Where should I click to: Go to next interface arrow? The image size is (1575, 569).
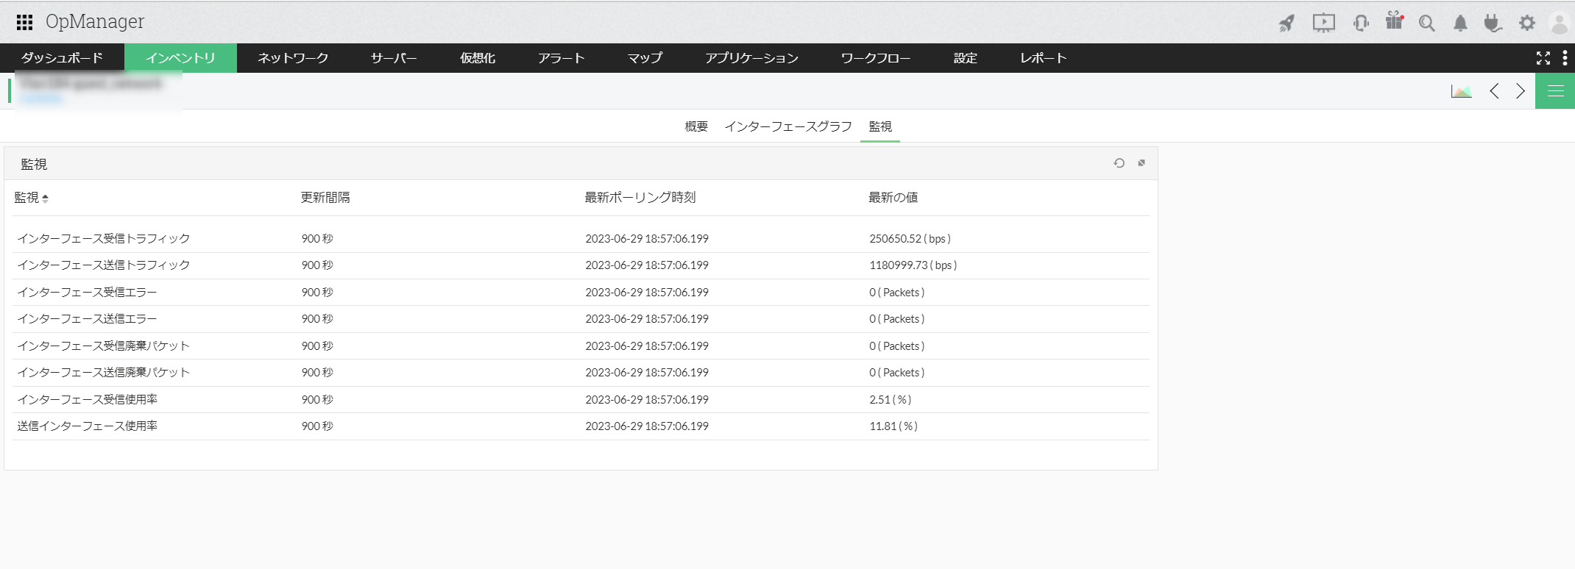[x=1521, y=91]
